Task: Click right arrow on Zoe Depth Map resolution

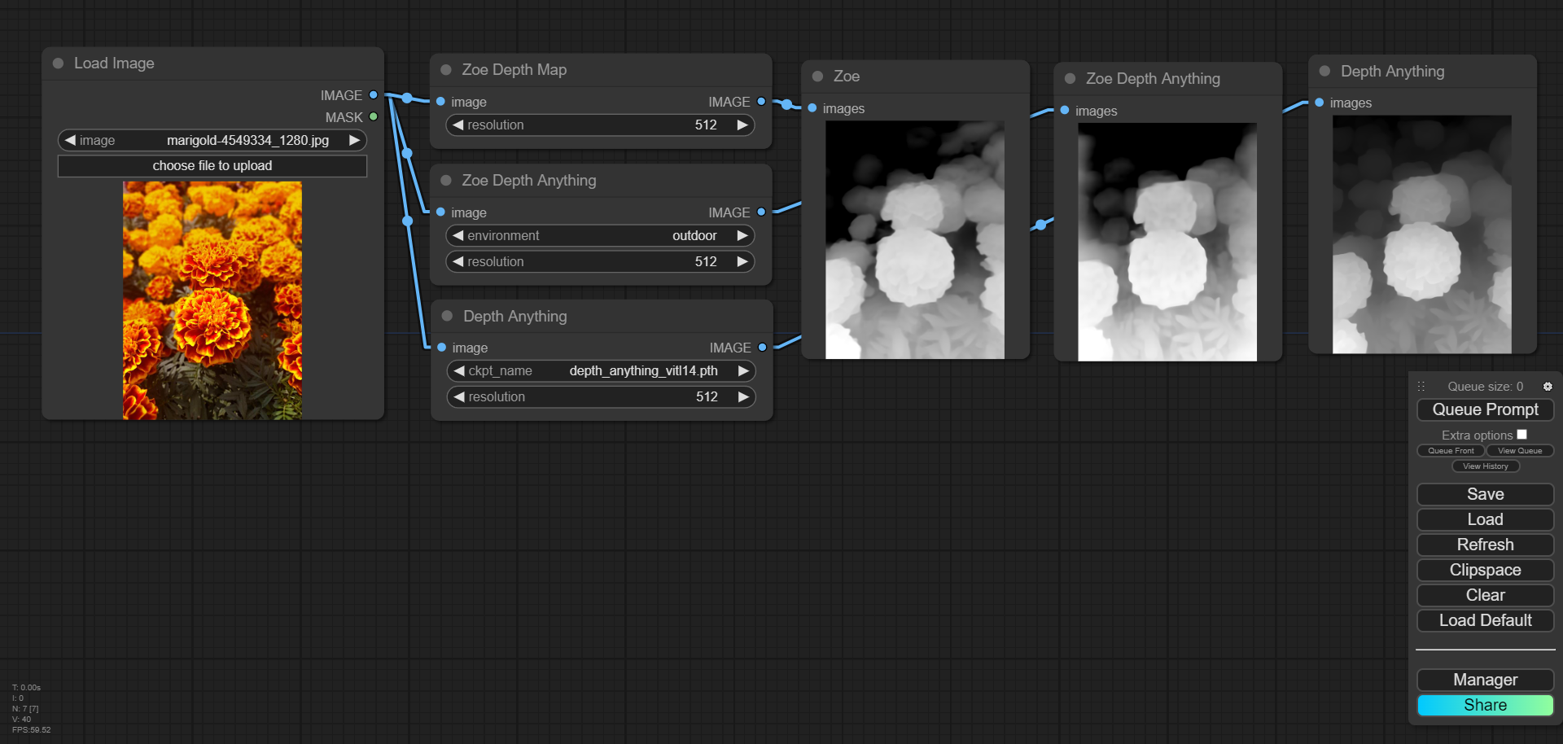Action: tap(742, 125)
